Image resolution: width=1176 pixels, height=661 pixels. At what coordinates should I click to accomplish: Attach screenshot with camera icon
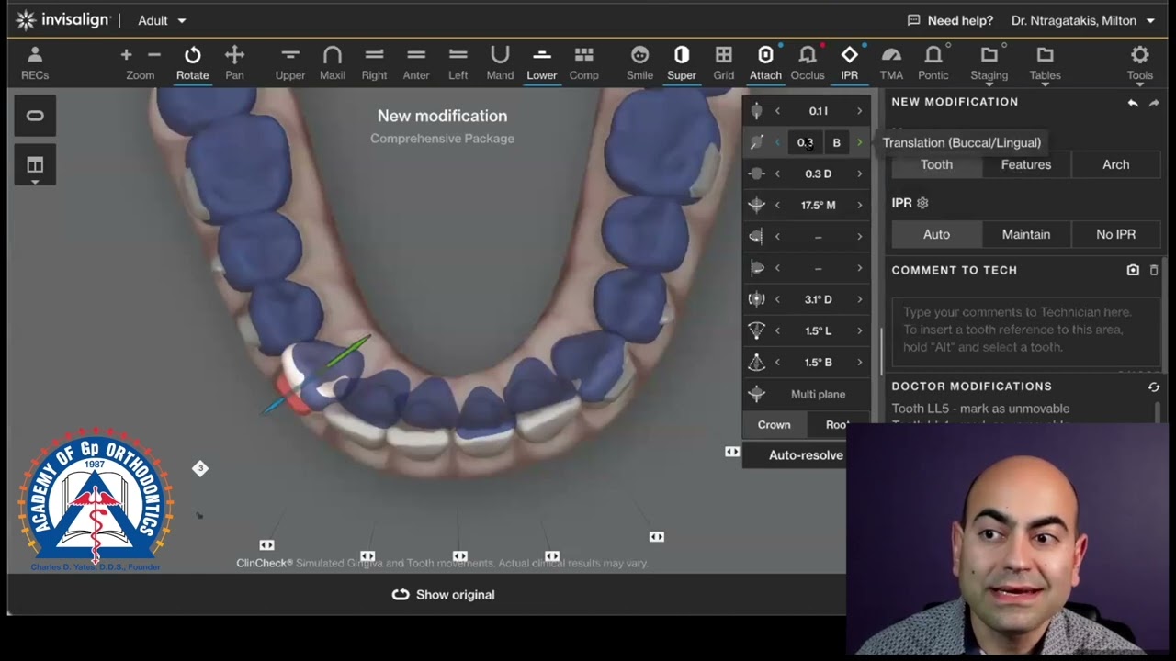click(1133, 270)
